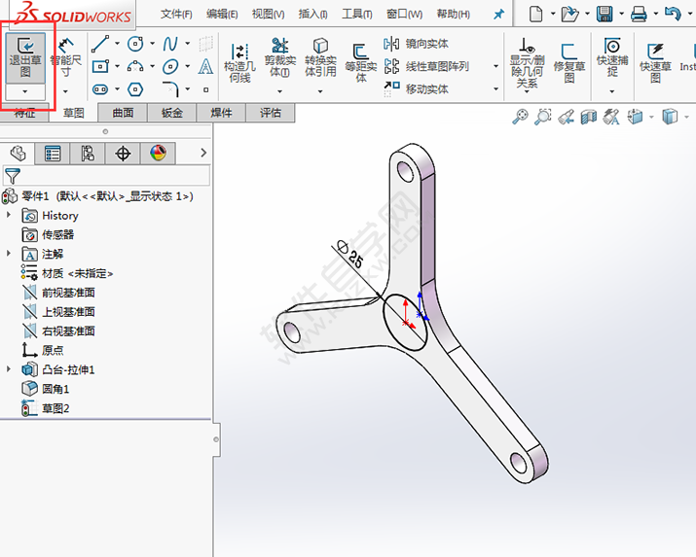
Task: Open the FeatureManager design tree tab
Action: pos(18,154)
